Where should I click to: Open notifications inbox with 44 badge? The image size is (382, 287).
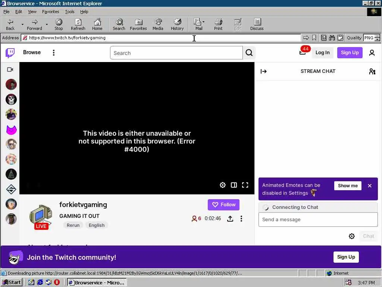303,51
